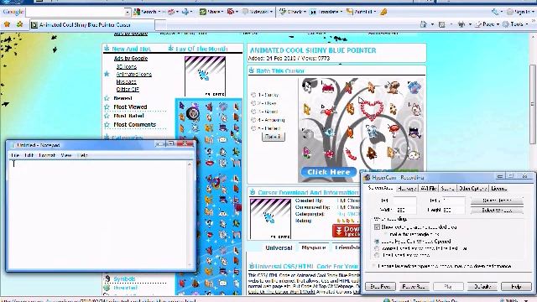The image size is (537, 302).
Task: Click HyperCam Select Window button
Action: tap(497, 211)
